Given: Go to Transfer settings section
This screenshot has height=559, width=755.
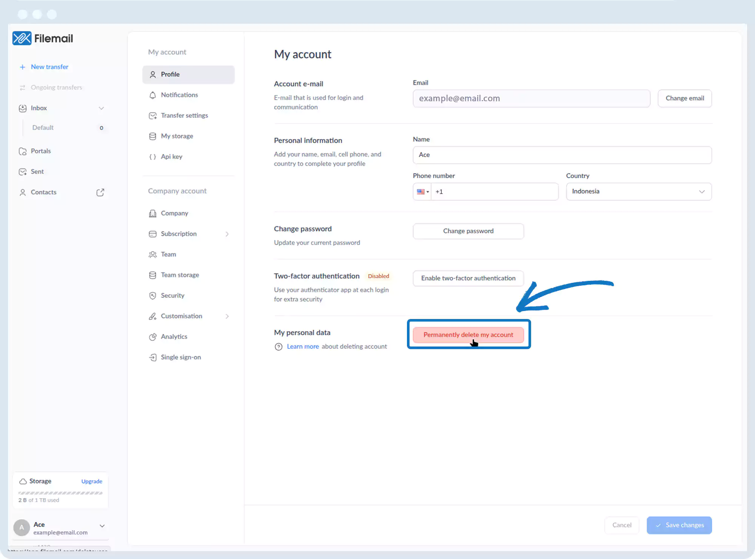Looking at the screenshot, I should point(184,115).
